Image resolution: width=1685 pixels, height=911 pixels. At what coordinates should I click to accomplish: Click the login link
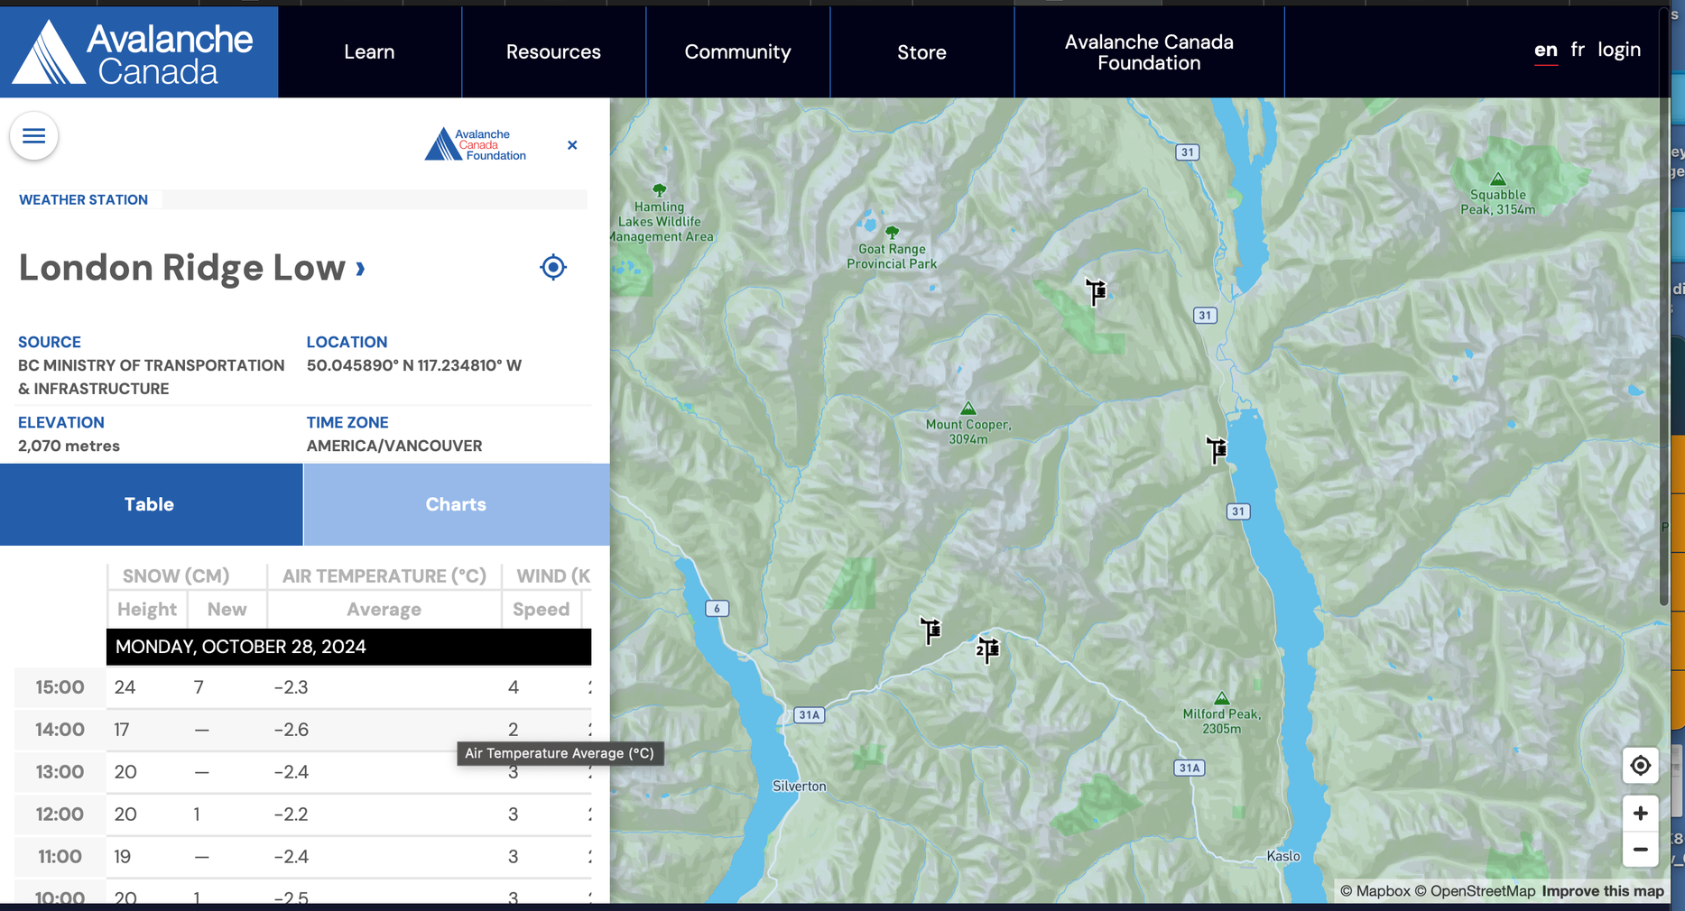pyautogui.click(x=1619, y=51)
